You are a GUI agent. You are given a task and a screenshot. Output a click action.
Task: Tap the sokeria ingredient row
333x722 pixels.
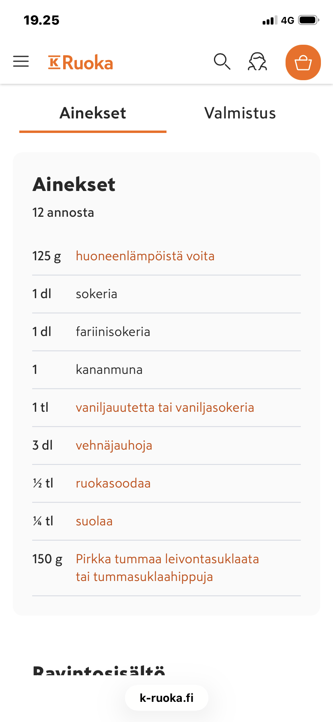point(166,294)
